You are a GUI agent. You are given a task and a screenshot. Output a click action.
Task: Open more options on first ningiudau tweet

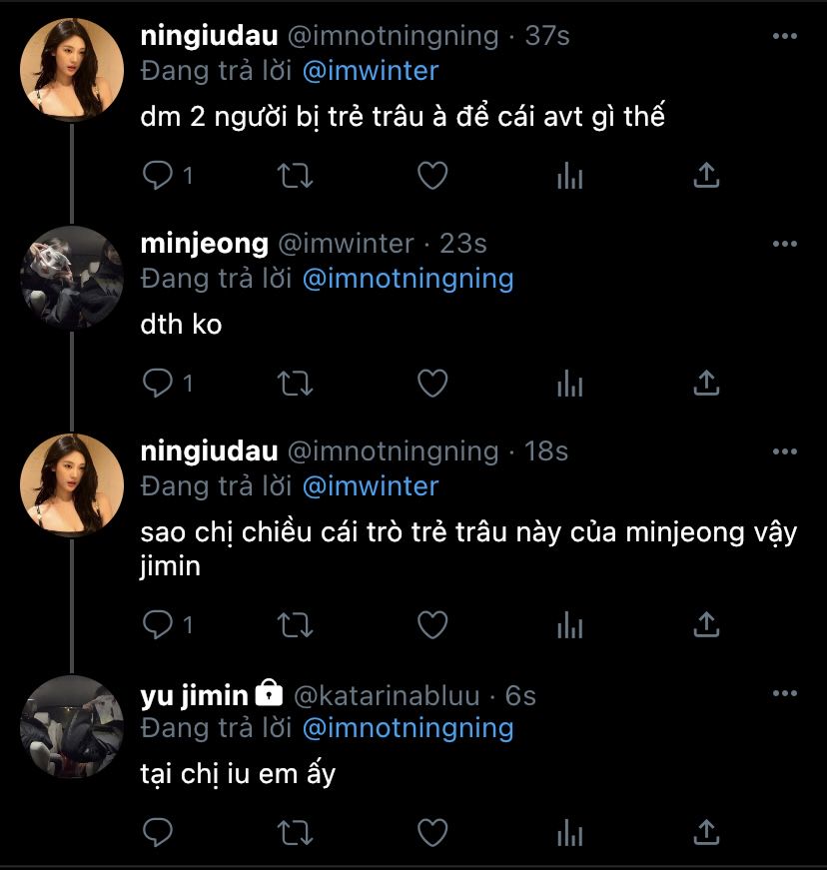[785, 37]
